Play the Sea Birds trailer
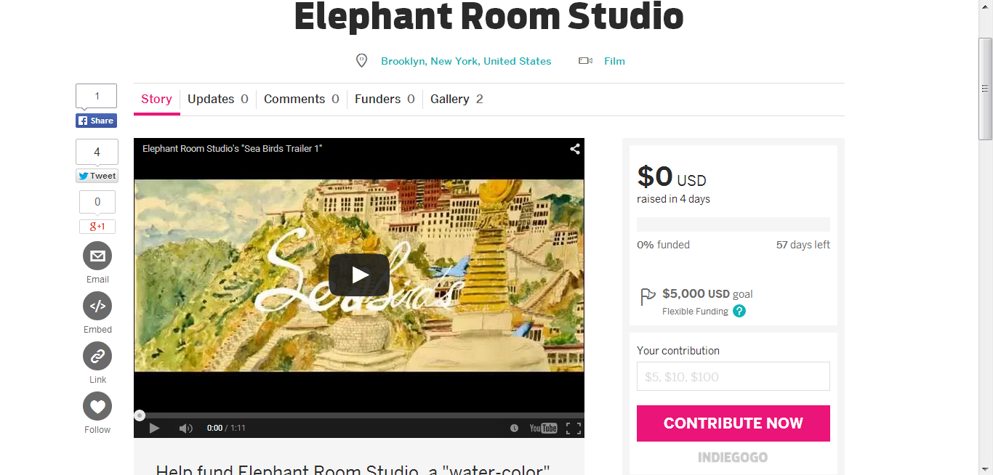Image resolution: width=993 pixels, height=475 pixels. point(359,275)
